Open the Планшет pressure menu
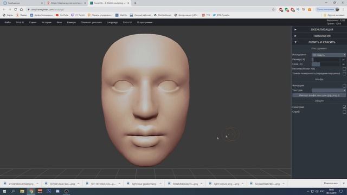This screenshot has width=347, height=195. click(x=91, y=22)
